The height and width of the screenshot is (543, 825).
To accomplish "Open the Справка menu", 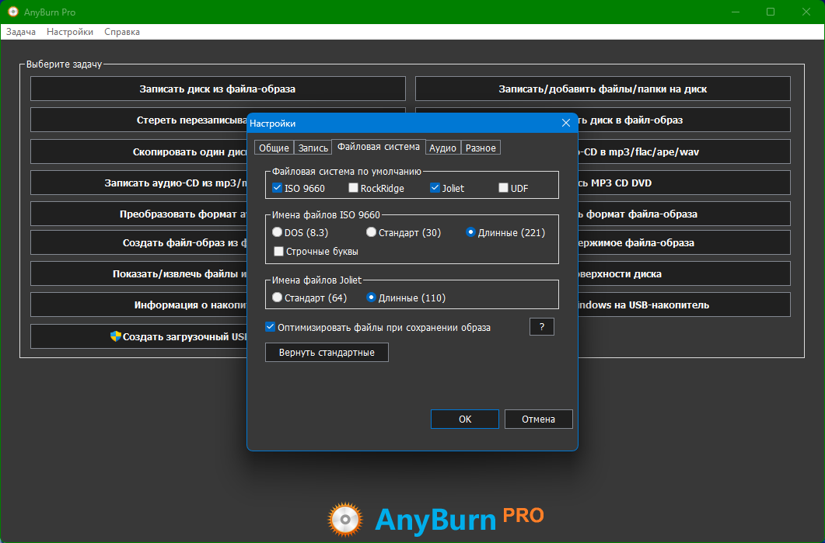I will [x=122, y=32].
